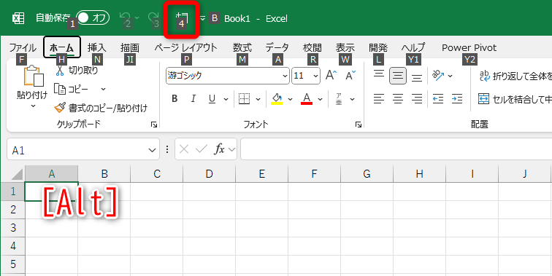552x276 pixels.
Task: Open the データ tab
Action: [277, 47]
